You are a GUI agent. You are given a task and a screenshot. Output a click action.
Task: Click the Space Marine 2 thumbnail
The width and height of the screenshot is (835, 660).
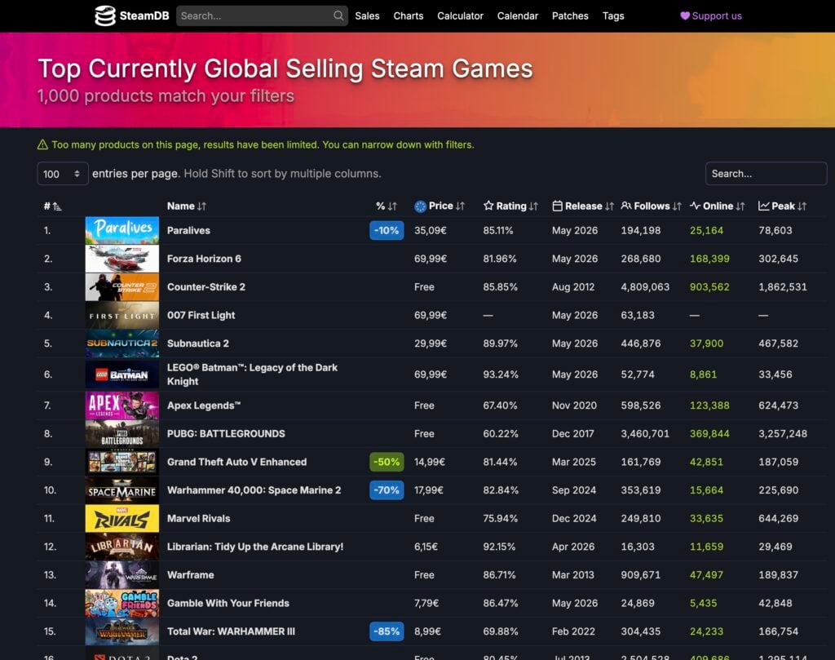coord(122,490)
